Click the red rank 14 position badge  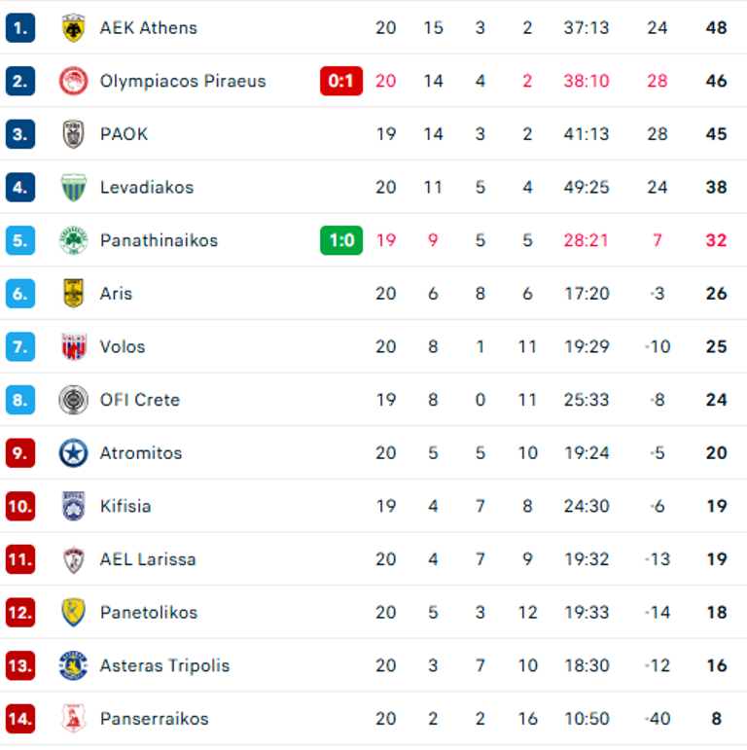19,719
